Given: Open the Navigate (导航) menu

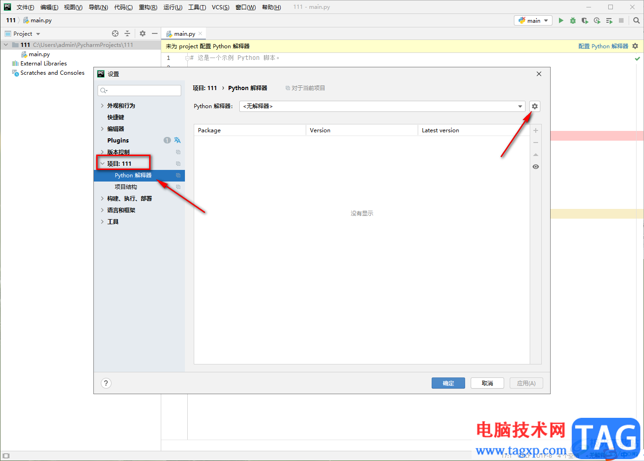Looking at the screenshot, I should click(98, 7).
